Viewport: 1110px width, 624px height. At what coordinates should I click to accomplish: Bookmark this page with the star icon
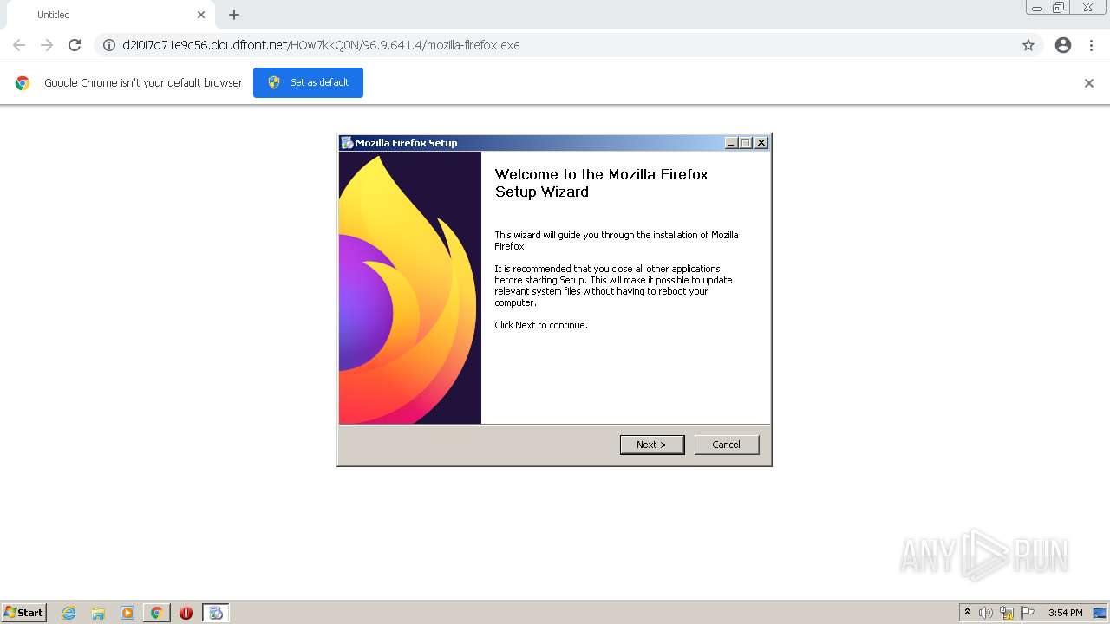pyautogui.click(x=1028, y=45)
